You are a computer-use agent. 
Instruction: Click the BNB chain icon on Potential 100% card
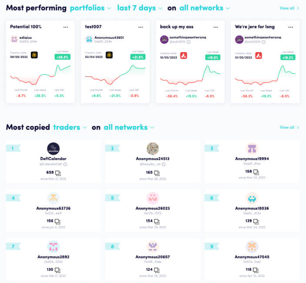(x=34, y=55)
